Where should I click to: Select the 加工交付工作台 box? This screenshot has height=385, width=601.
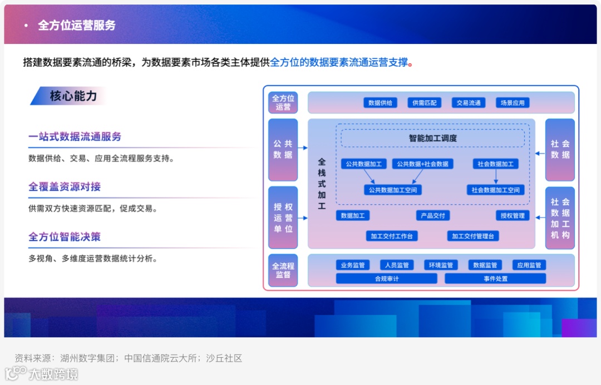click(x=392, y=236)
